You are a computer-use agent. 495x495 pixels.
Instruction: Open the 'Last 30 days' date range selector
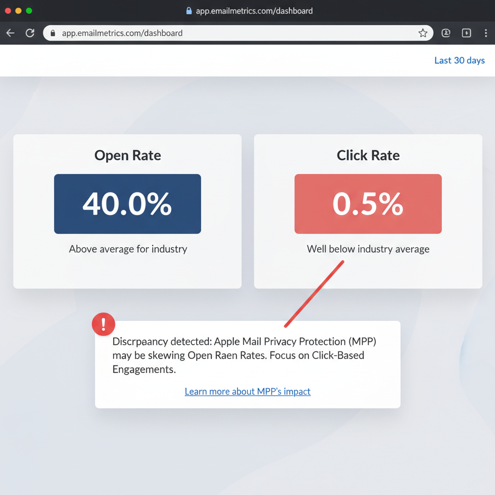(459, 60)
